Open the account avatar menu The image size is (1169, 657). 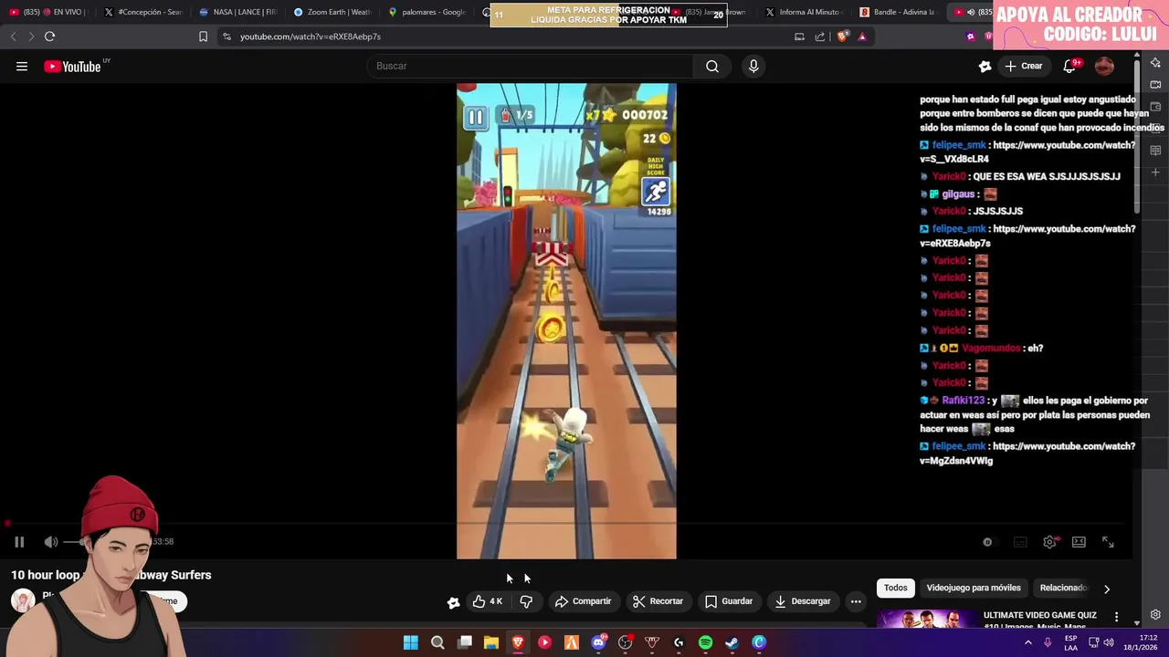[x=1104, y=66]
